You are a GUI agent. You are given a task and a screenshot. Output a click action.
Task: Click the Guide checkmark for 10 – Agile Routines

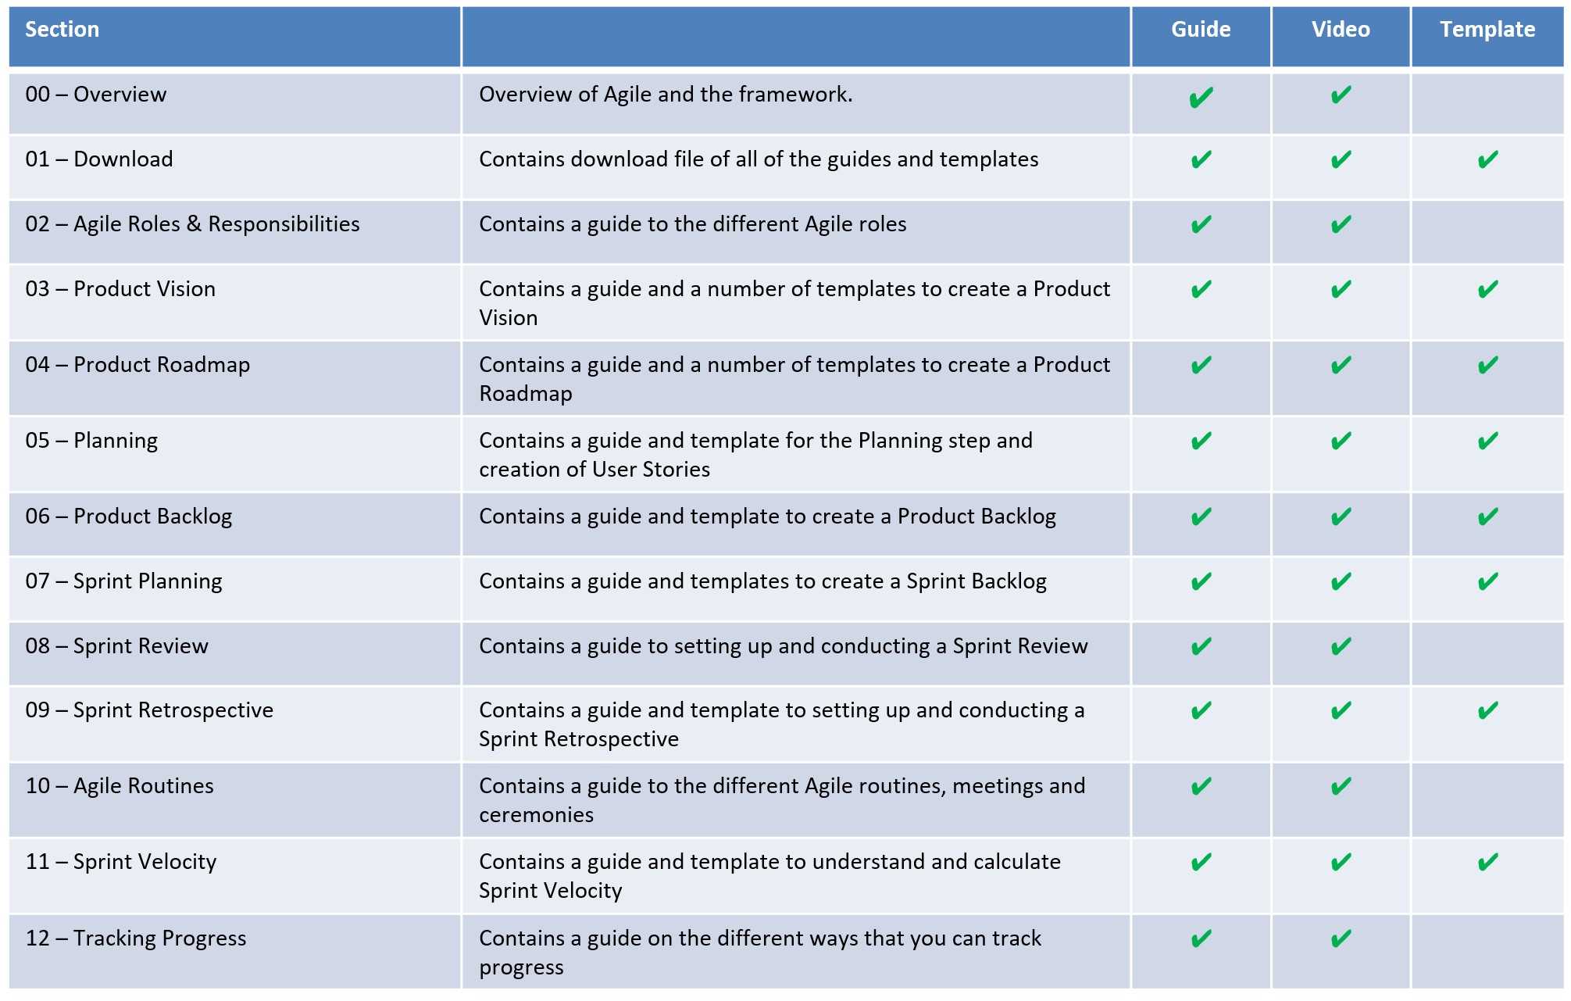1201,787
